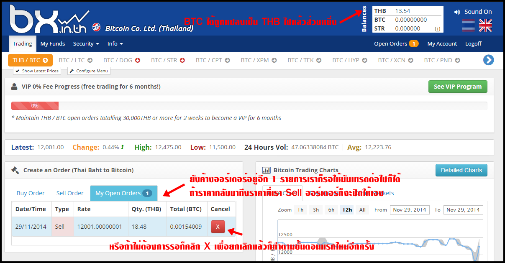This screenshot has height=263, width=505.
Task: Click the bx.in.th logo
Action: (50, 19)
